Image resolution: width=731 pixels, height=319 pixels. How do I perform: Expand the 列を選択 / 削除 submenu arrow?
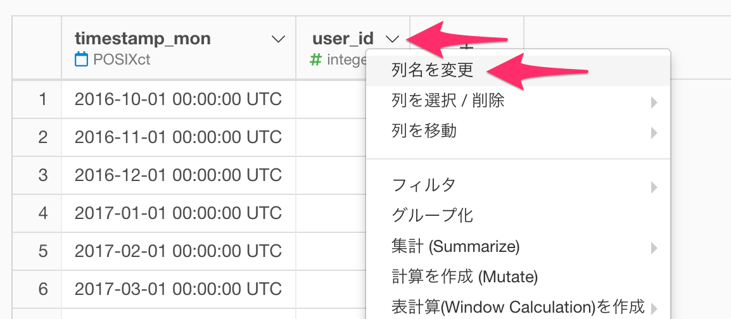(654, 103)
